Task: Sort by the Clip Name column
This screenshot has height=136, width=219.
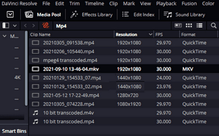Action: (40, 35)
